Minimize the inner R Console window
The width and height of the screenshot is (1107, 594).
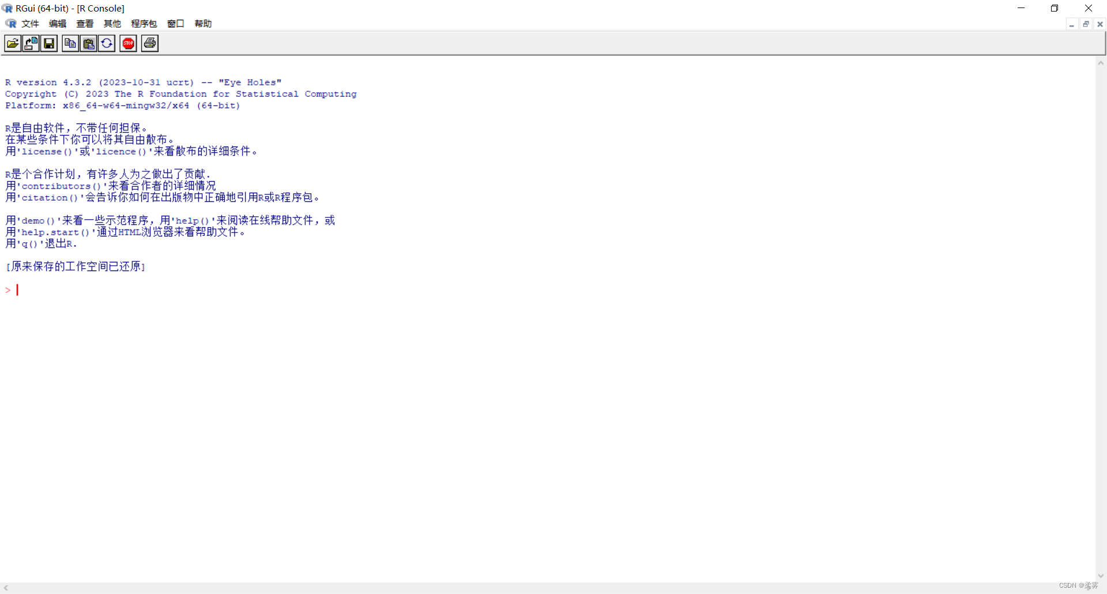point(1071,24)
